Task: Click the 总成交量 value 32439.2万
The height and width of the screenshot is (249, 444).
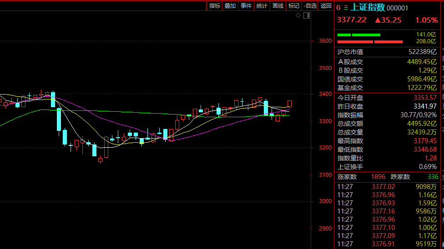Action: coord(422,132)
